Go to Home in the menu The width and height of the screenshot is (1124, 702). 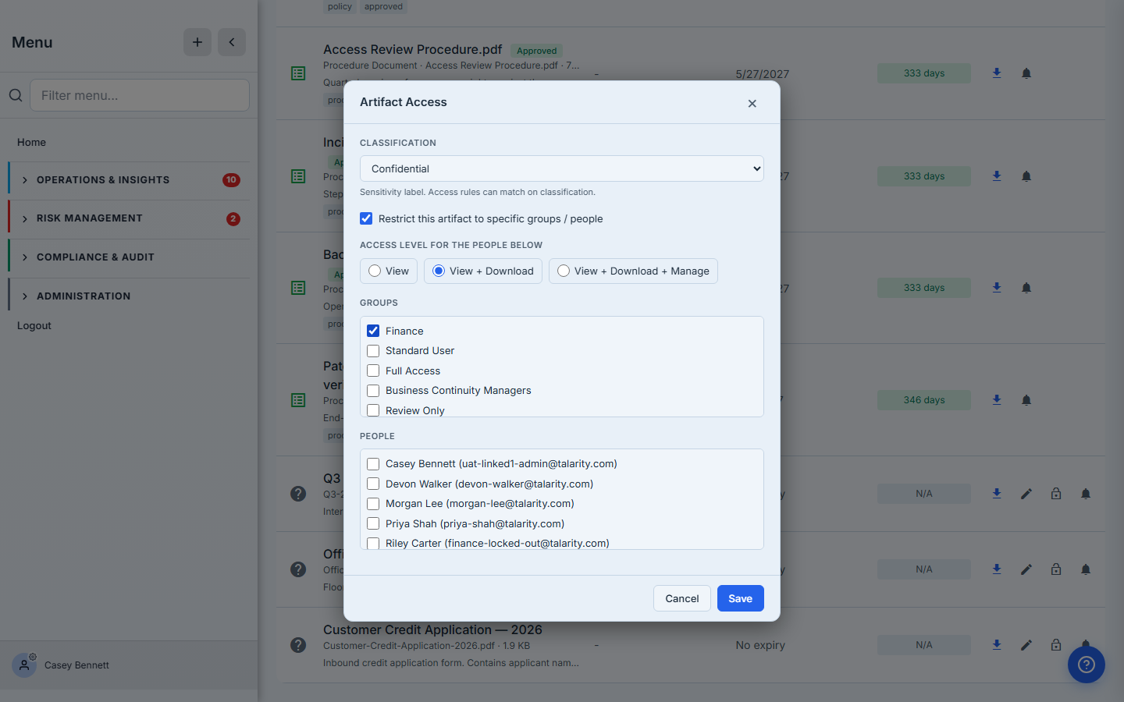coord(31,142)
